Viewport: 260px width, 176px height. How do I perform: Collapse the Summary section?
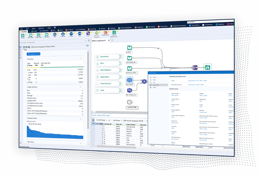tap(80, 58)
